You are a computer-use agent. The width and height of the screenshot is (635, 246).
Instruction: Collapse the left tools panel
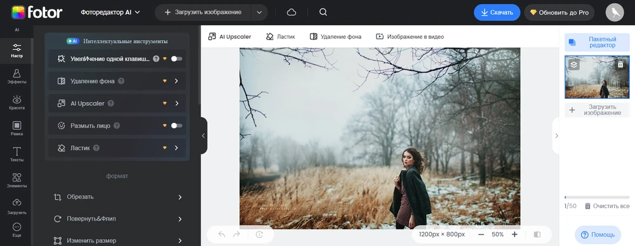pos(204,136)
